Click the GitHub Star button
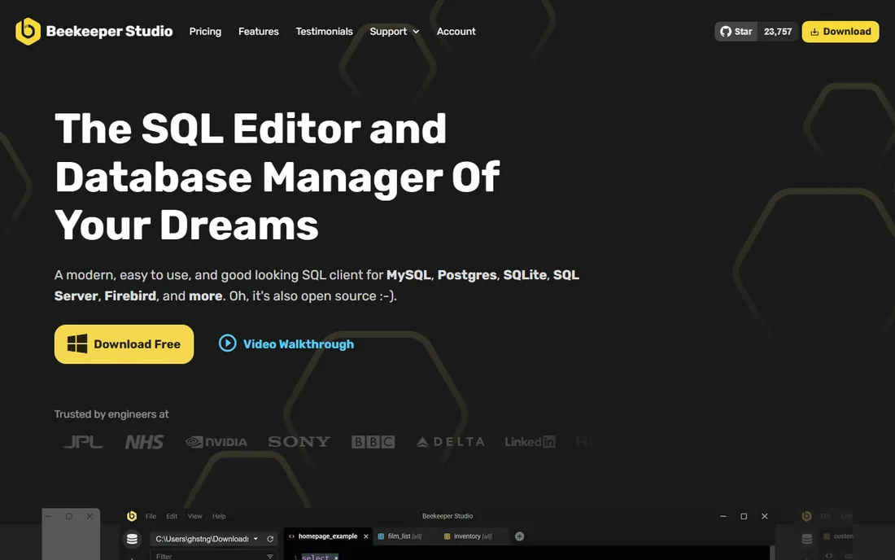 click(x=736, y=32)
